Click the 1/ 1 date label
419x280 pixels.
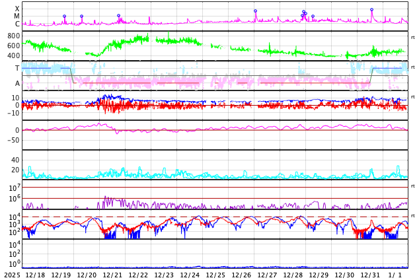[x=395, y=274]
